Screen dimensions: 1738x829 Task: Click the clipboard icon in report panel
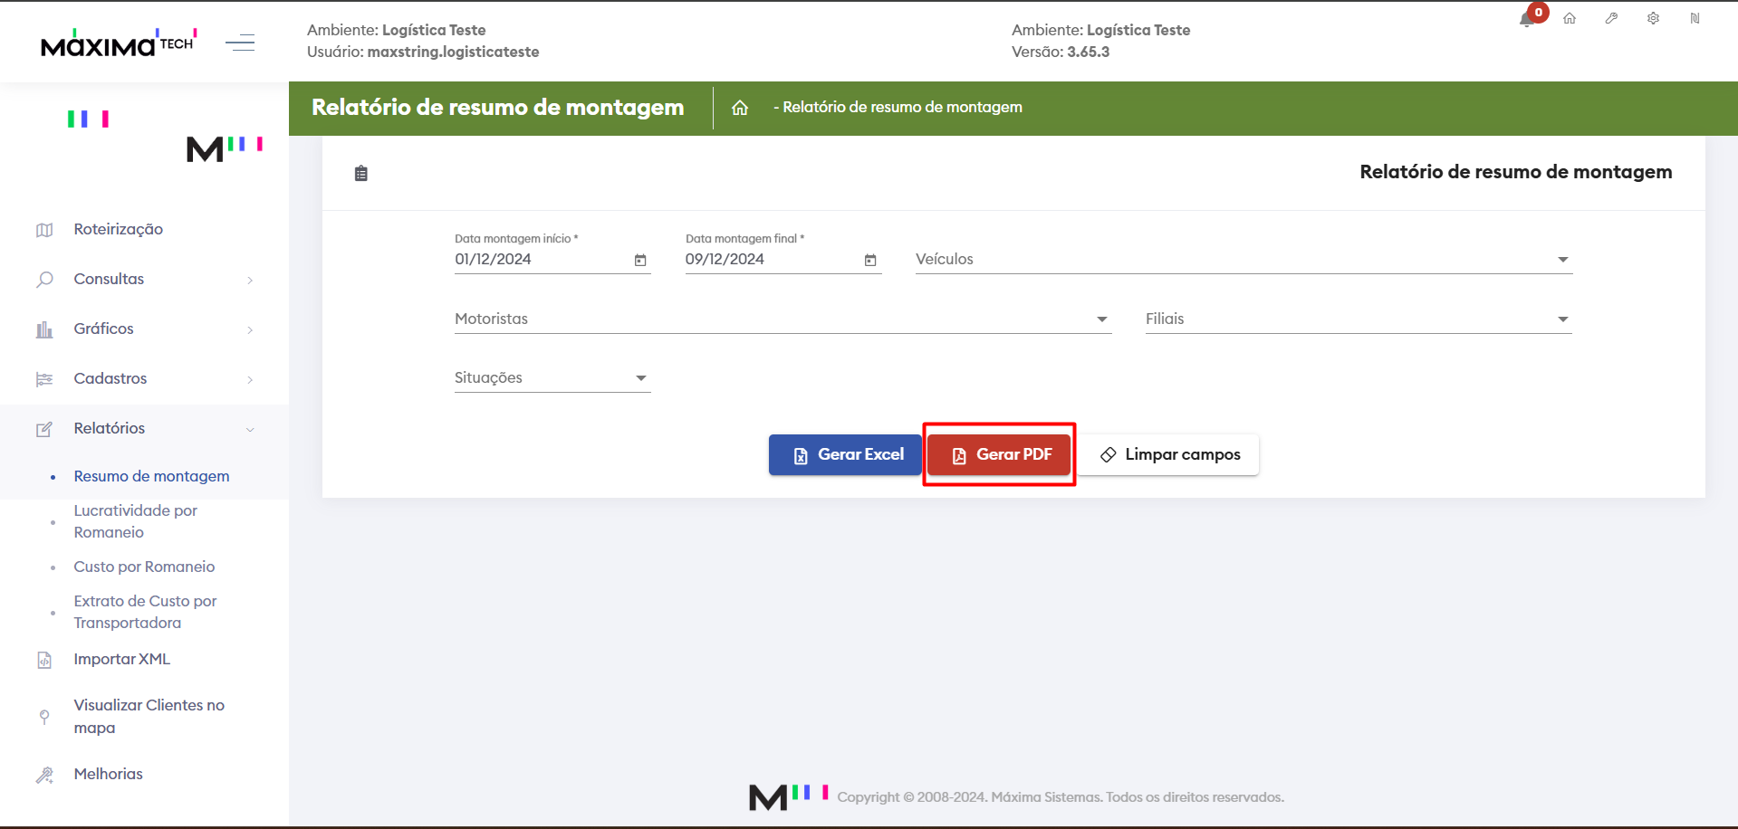[x=361, y=173]
